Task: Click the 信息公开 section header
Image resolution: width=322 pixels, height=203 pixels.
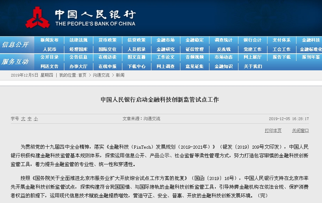Action: [x=15, y=45]
